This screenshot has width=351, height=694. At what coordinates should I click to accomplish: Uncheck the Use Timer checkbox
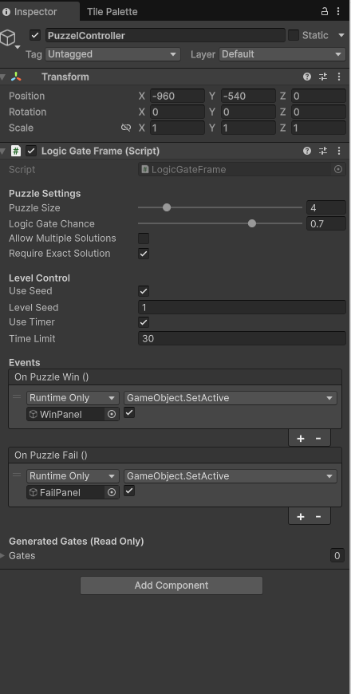click(x=144, y=322)
